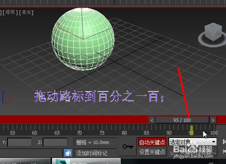Open the [透视] viewport view menu
Viewport: 226px width, 164px height.
point(10,12)
